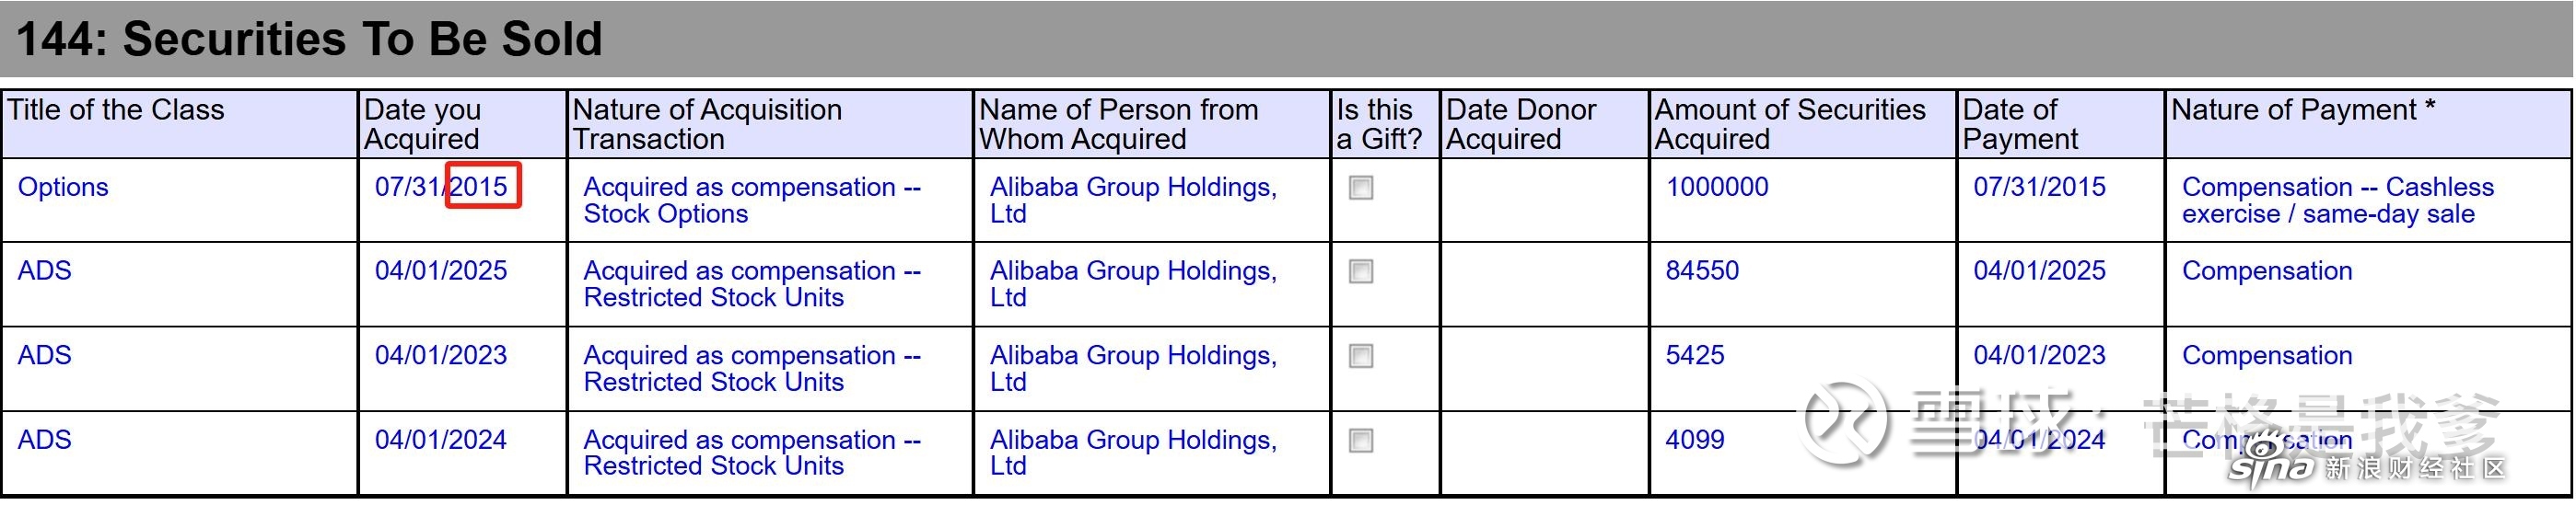2576x505 pixels.
Task: Select the empty Date Donor Acquired cell in Options row
Action: click(1544, 200)
